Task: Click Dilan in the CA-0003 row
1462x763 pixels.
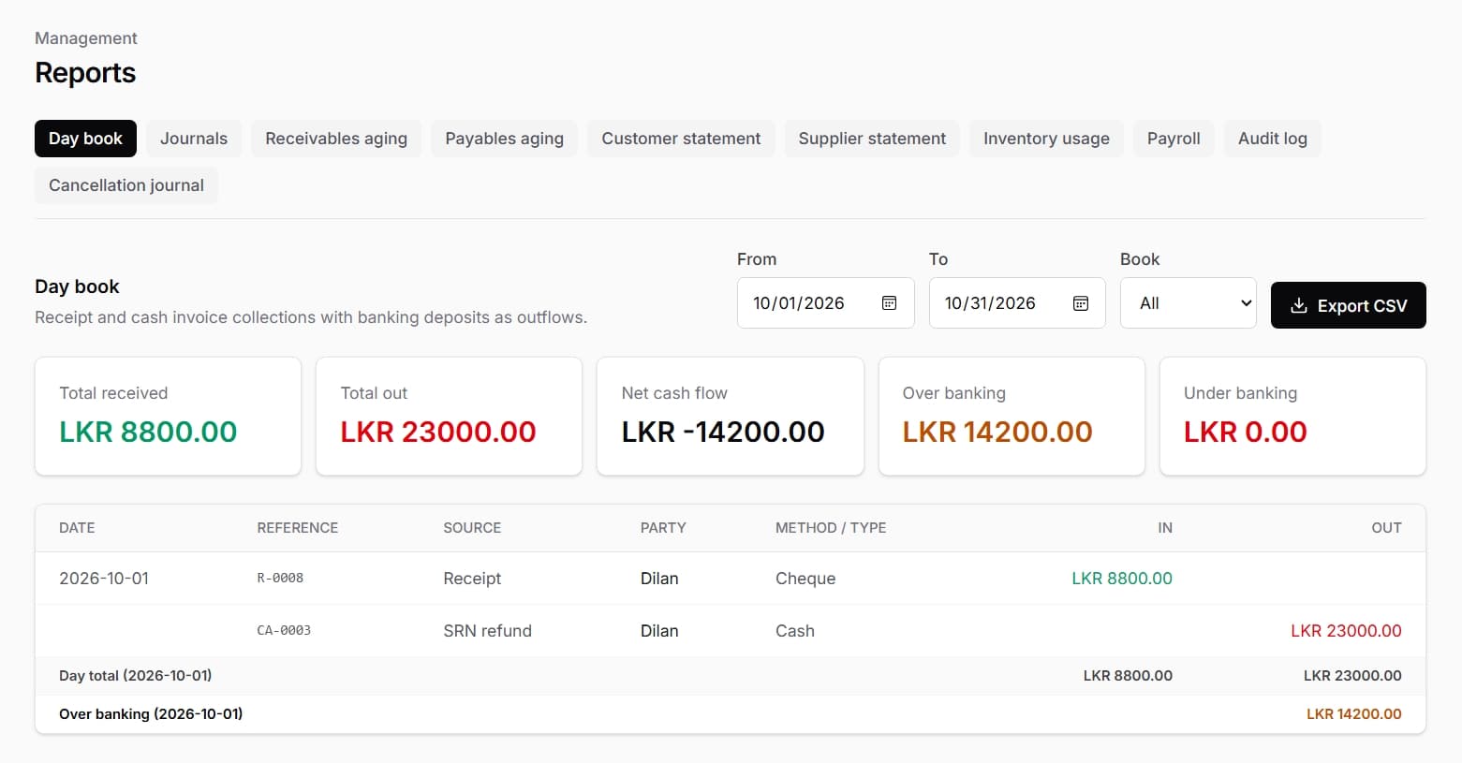Action: [659, 631]
